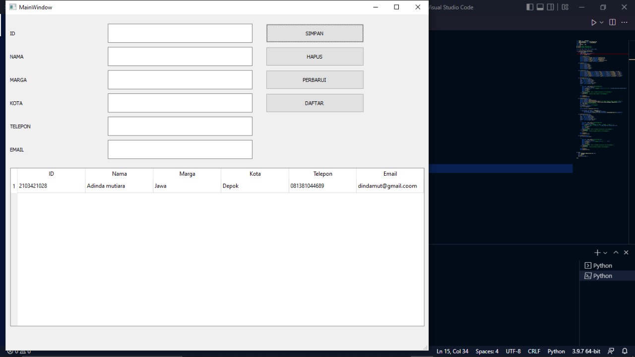
Task: Open the editor More Actions ellipsis icon
Action: tap(624, 22)
